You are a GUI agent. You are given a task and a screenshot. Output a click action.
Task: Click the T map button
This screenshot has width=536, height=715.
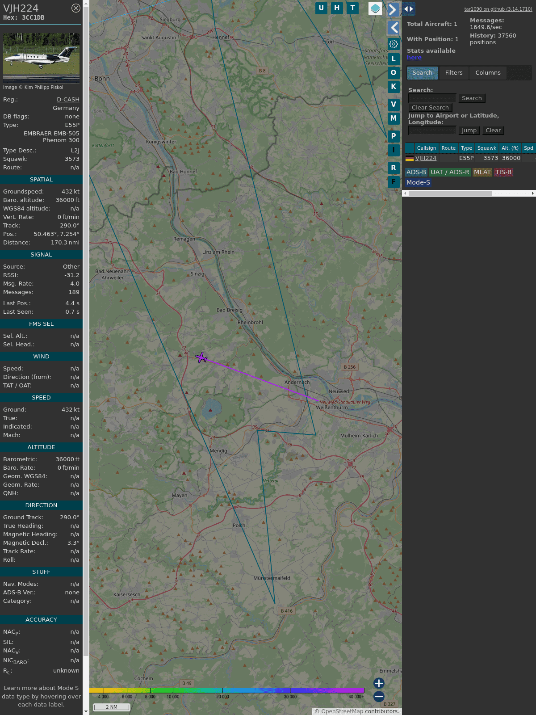353,8
